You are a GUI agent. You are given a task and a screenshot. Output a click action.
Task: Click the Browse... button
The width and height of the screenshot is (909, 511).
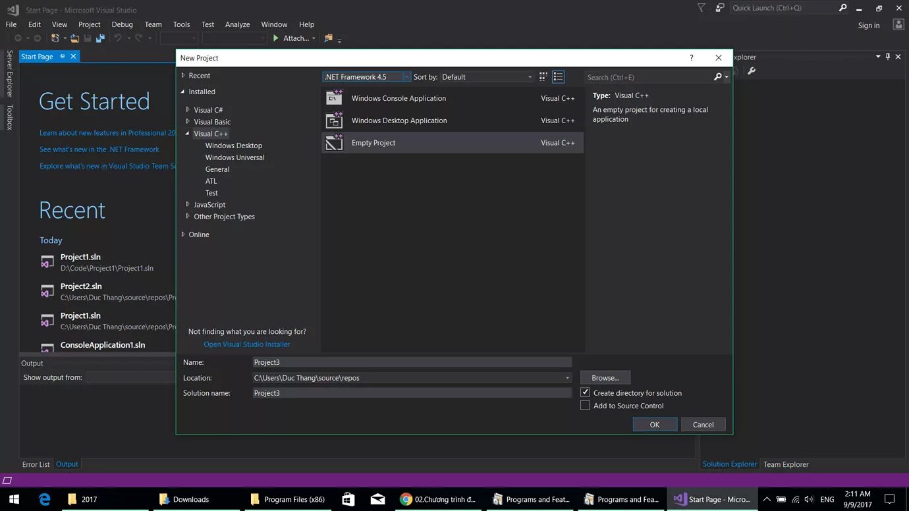coord(605,378)
